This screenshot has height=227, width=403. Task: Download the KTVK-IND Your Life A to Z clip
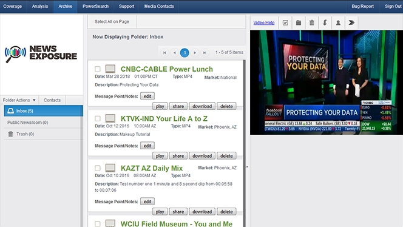point(202,156)
